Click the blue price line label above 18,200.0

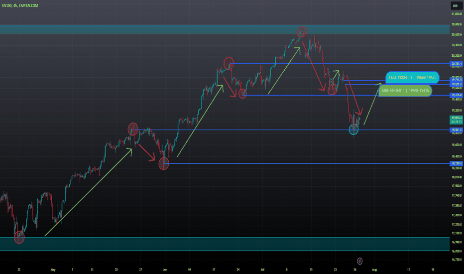click(x=457, y=163)
